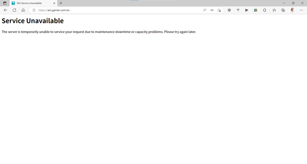The image size is (307, 164).
Task: Open the Favorites list
Action: click(274, 10)
